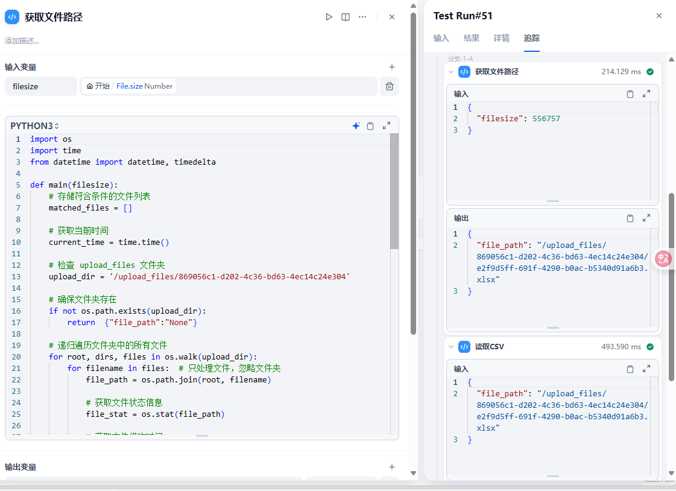This screenshot has height=491, width=676.
Task: Close the 获取文件路径 node panel
Action: (x=392, y=17)
